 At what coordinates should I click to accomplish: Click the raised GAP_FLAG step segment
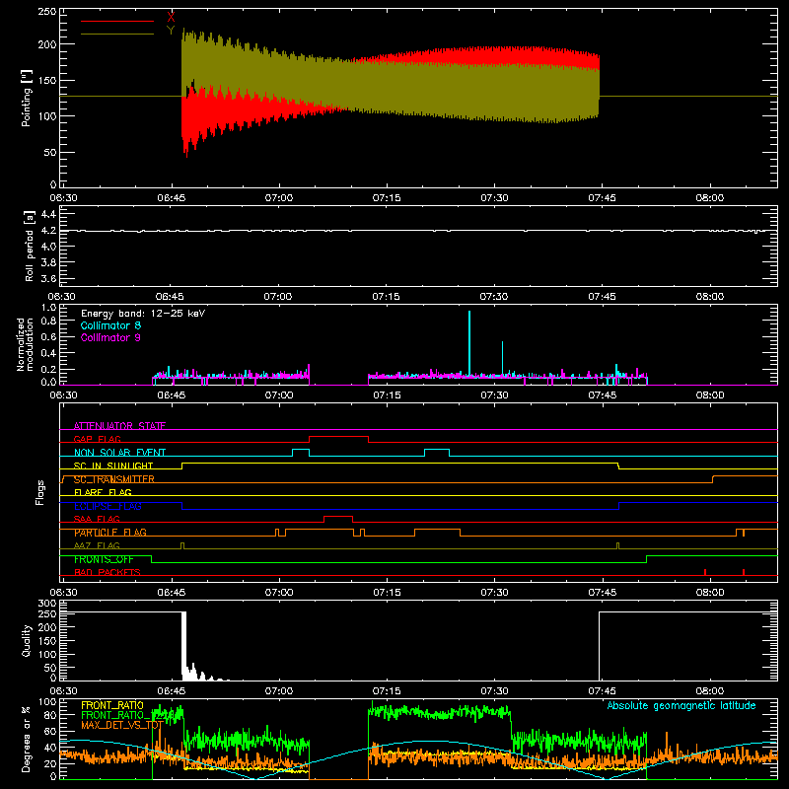click(338, 436)
